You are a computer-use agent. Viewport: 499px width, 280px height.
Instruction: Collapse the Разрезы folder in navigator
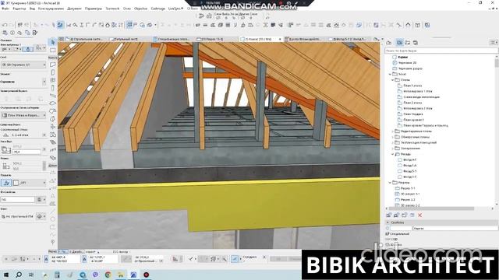390,183
